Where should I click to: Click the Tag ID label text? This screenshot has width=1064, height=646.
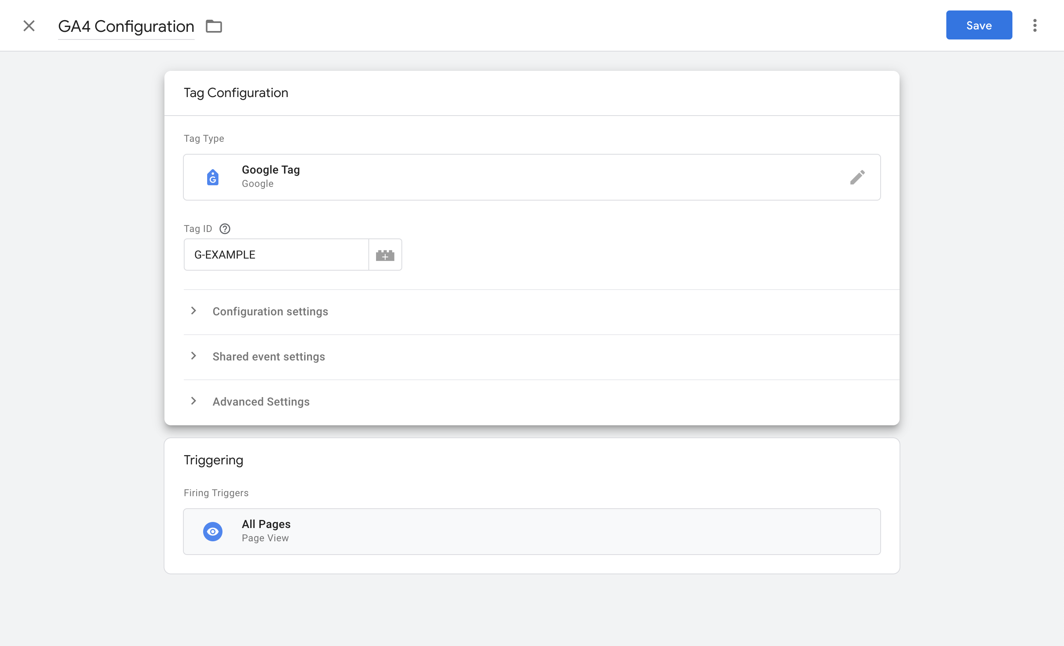(x=198, y=229)
